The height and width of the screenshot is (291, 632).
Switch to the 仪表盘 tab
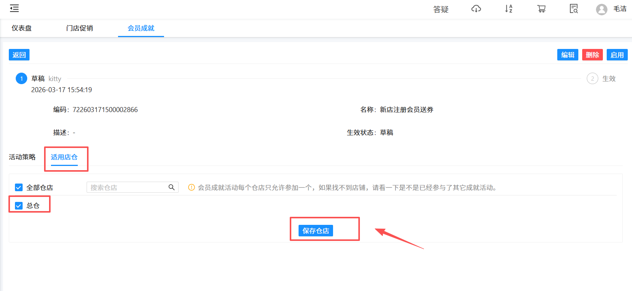pos(21,28)
